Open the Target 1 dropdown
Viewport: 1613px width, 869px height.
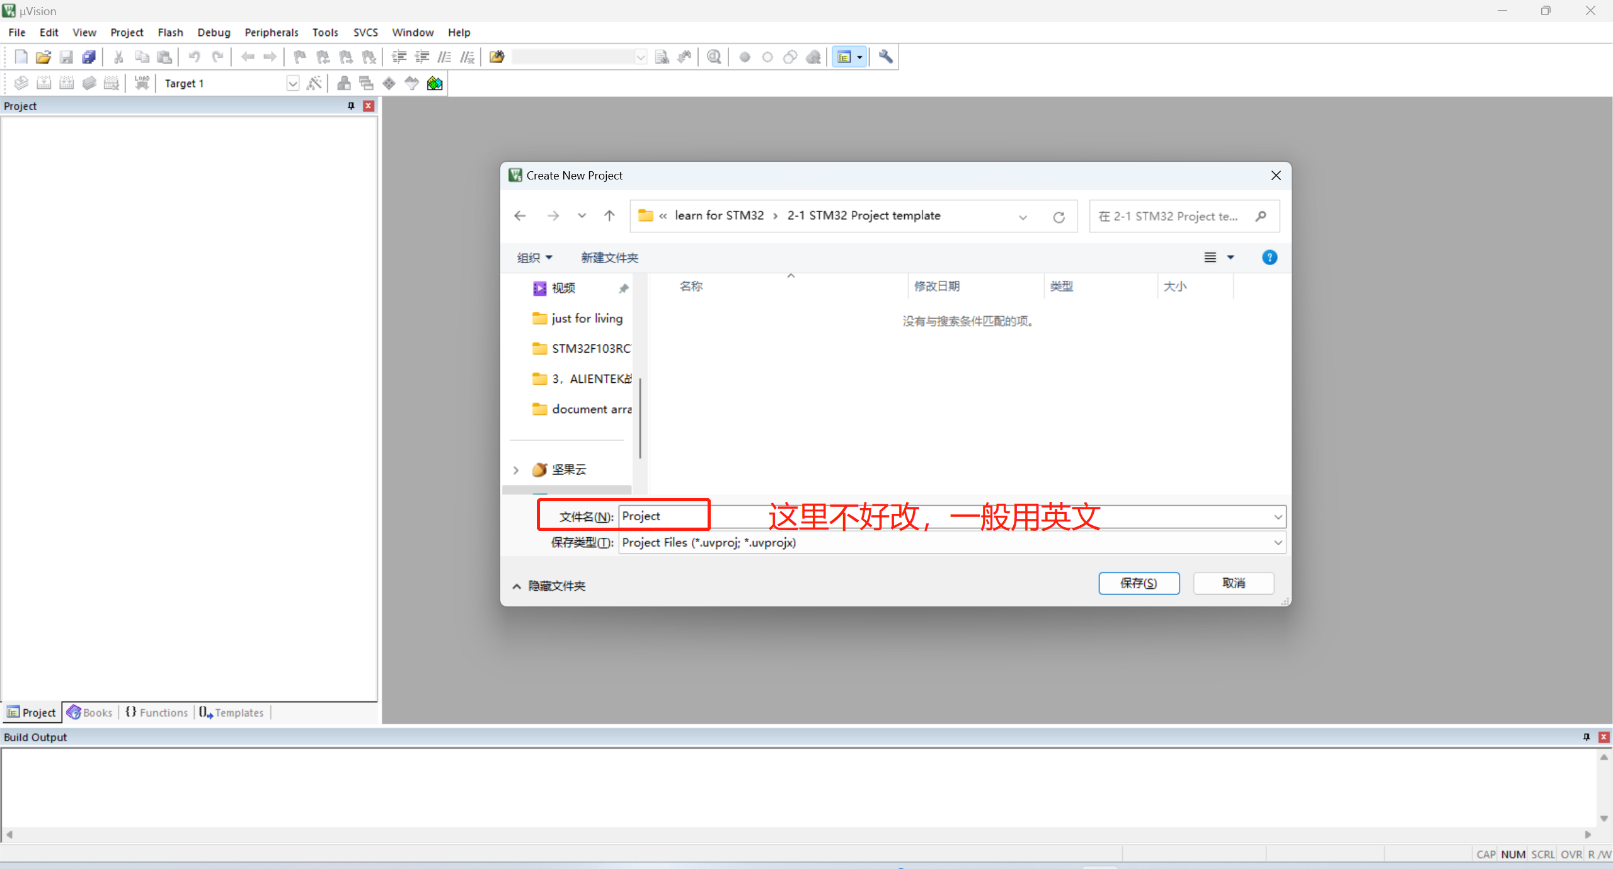coord(292,83)
